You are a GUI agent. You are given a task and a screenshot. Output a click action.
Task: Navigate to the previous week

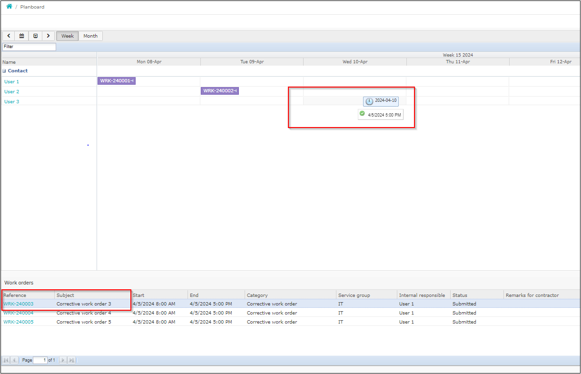click(x=9, y=36)
